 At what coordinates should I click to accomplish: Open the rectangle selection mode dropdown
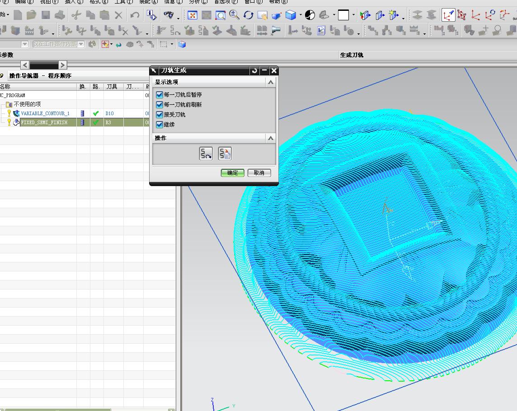tap(172, 44)
